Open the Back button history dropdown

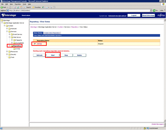(8, 7)
